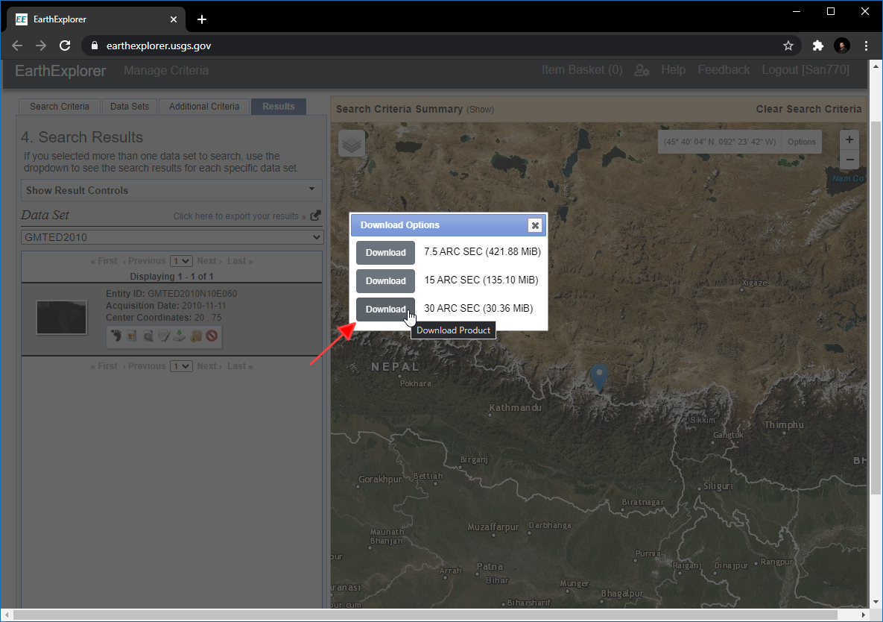883x622 pixels.
Task: Click the site lock security icon
Action: 94,45
